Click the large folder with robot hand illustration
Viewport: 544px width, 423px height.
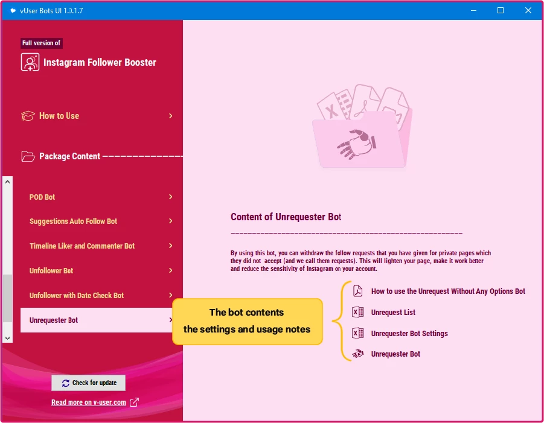click(362, 126)
